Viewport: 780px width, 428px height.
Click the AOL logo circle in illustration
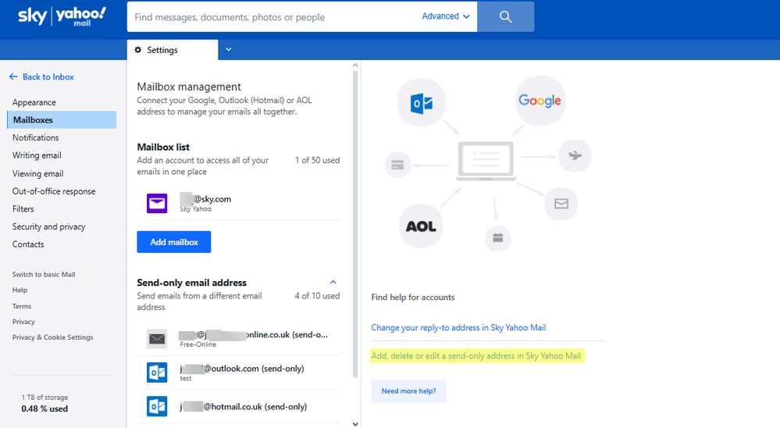421,226
